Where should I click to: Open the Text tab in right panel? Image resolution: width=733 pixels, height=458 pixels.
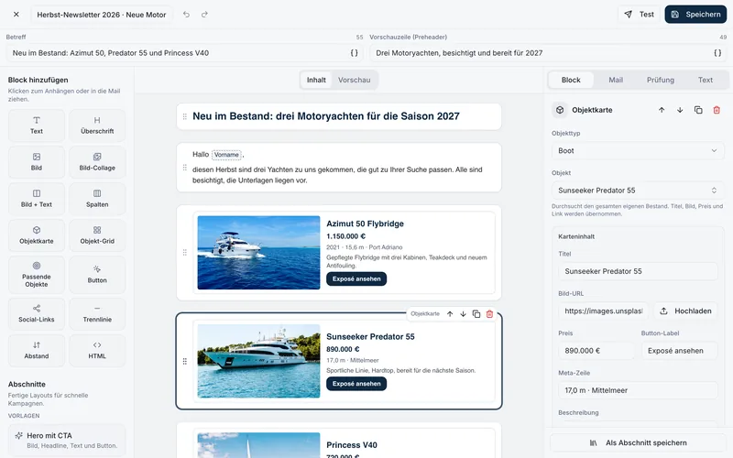[706, 80]
